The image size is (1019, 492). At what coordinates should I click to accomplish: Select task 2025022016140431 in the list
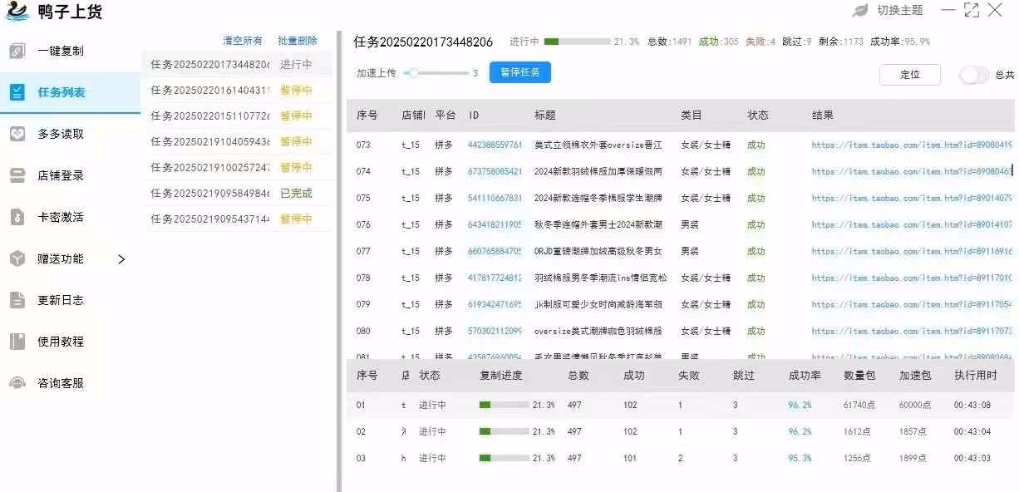tap(238, 90)
